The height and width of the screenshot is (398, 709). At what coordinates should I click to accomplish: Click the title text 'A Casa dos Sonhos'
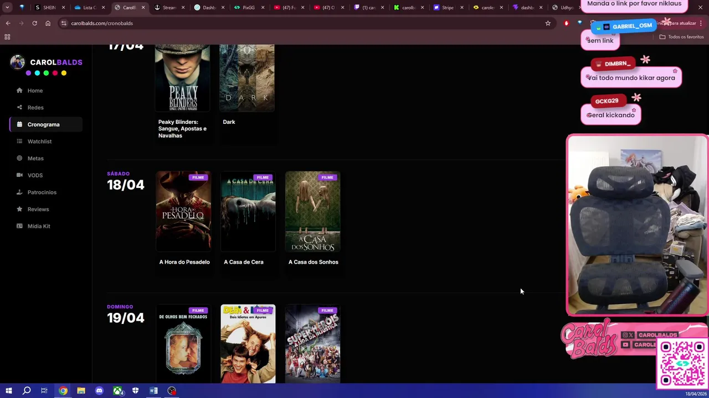tap(313, 262)
